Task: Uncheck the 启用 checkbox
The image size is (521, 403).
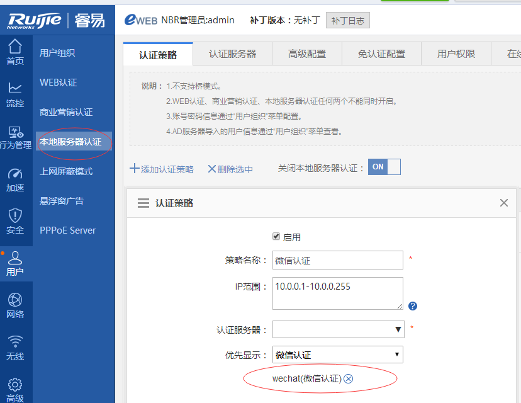Action: 276,237
